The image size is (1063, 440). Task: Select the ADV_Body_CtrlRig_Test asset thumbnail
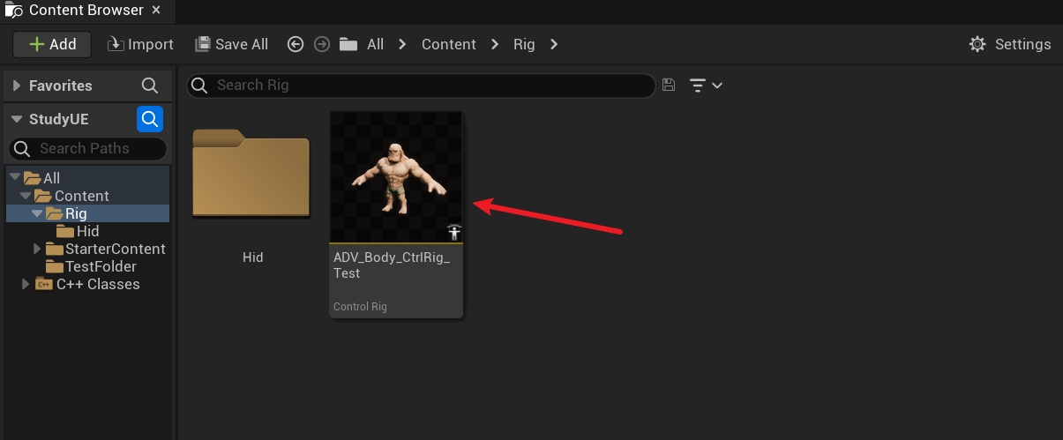(396, 177)
